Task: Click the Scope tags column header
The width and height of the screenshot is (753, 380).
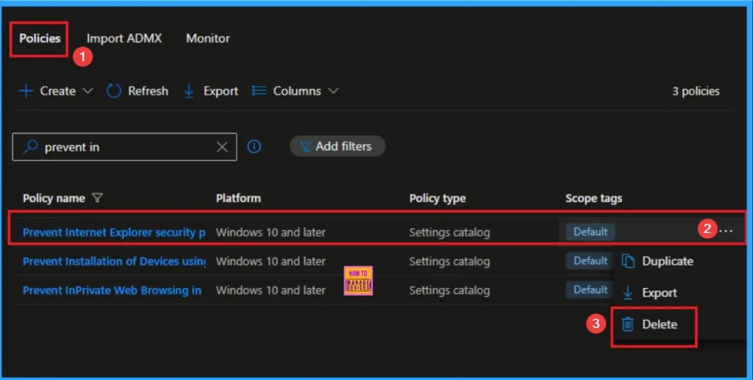Action: (x=593, y=198)
